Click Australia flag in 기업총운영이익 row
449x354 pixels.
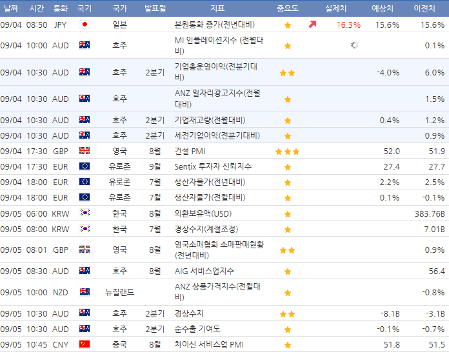point(85,72)
